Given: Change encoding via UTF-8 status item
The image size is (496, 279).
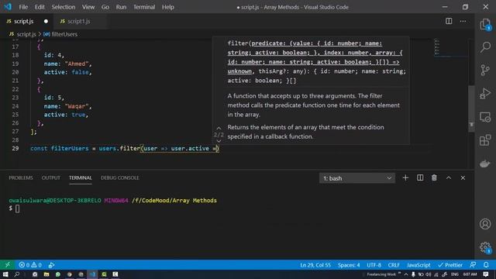Looking at the screenshot, I should coord(374,265).
